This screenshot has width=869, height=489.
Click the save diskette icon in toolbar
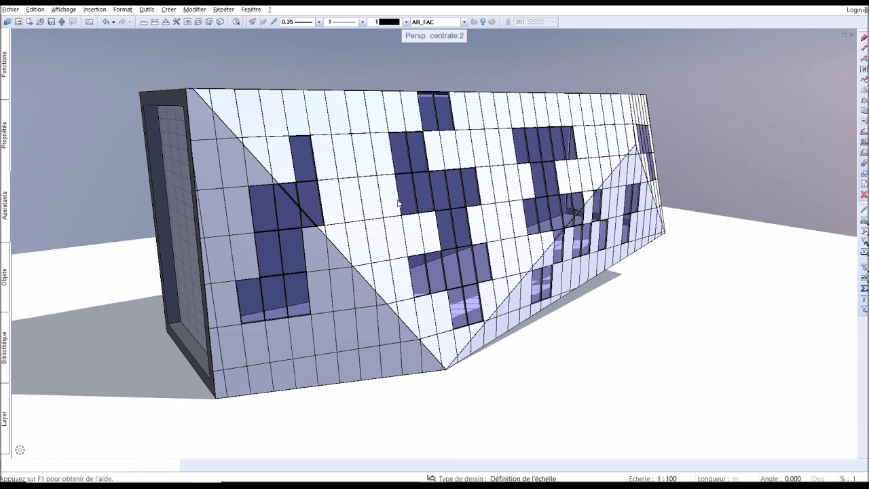pyautogui.click(x=52, y=22)
